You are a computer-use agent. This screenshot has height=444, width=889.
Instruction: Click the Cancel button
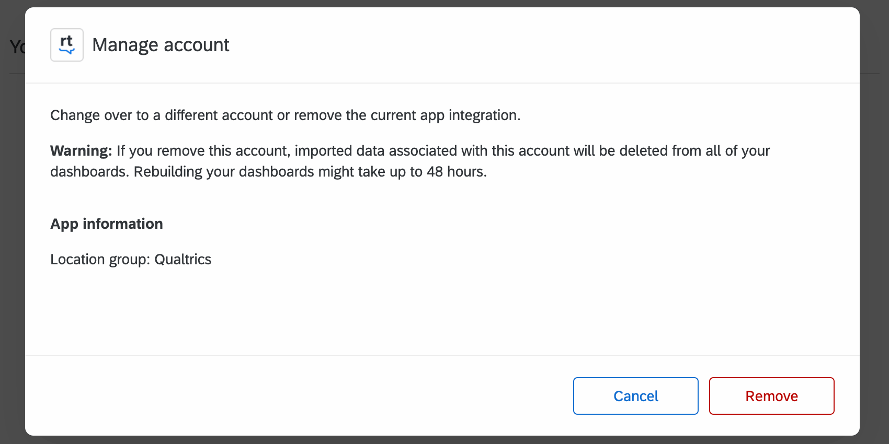click(635, 396)
